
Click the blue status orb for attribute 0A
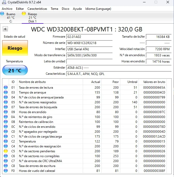click(6, 117)
